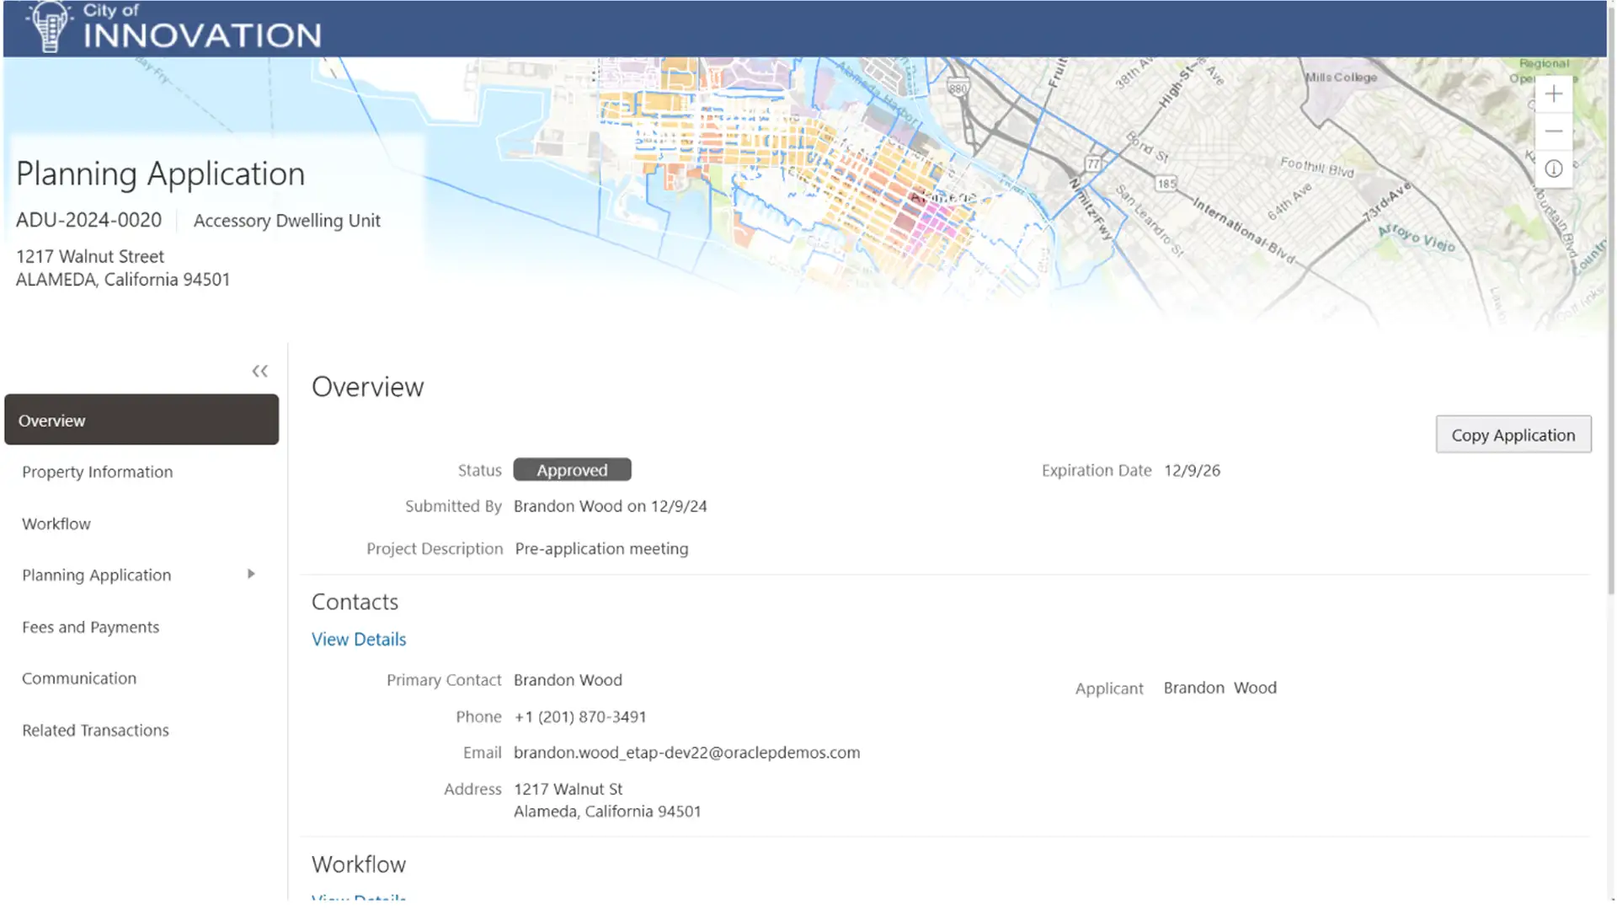This screenshot has width=1617, height=910.
Task: Click the City of Innovation lightbulb logo
Action: tap(49, 26)
